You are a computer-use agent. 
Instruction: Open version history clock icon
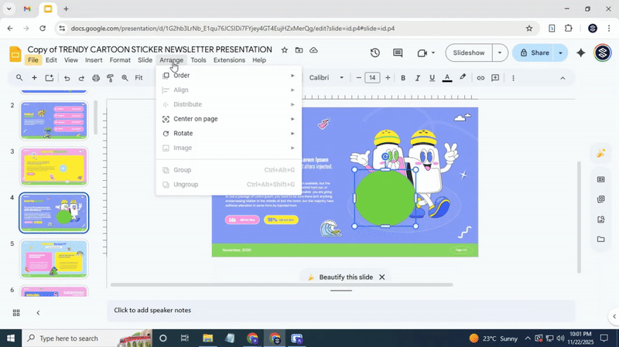(x=374, y=53)
